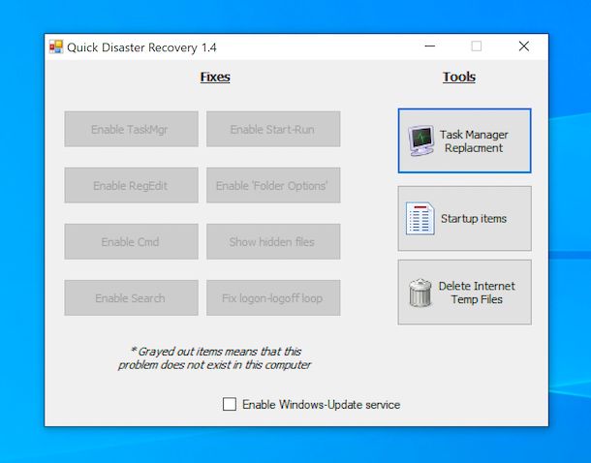
Task: Open the Startup items button
Action: (x=464, y=218)
